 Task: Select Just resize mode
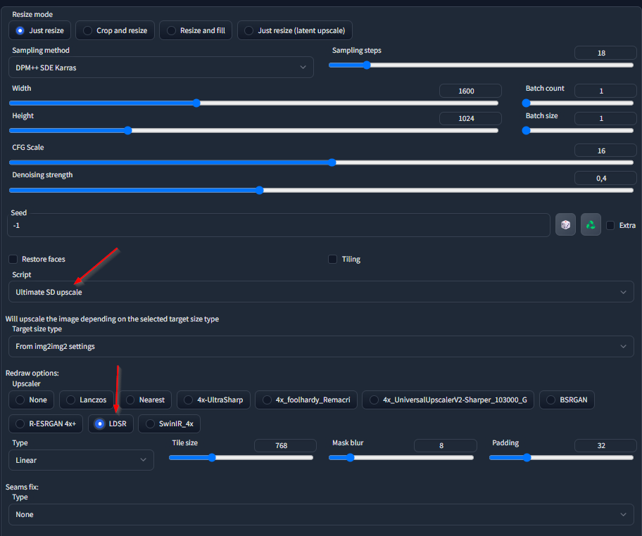pyautogui.click(x=39, y=30)
